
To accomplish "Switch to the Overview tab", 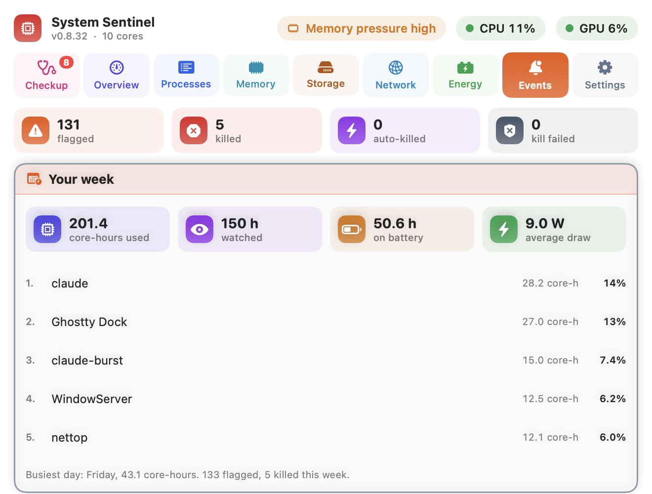I will click(x=117, y=75).
